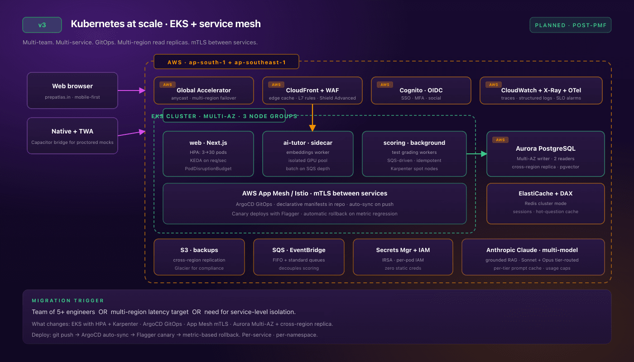Screen dimensions: 634x362
Task: Click 'SQS-driven · idempotent' text
Action: (x=414, y=160)
